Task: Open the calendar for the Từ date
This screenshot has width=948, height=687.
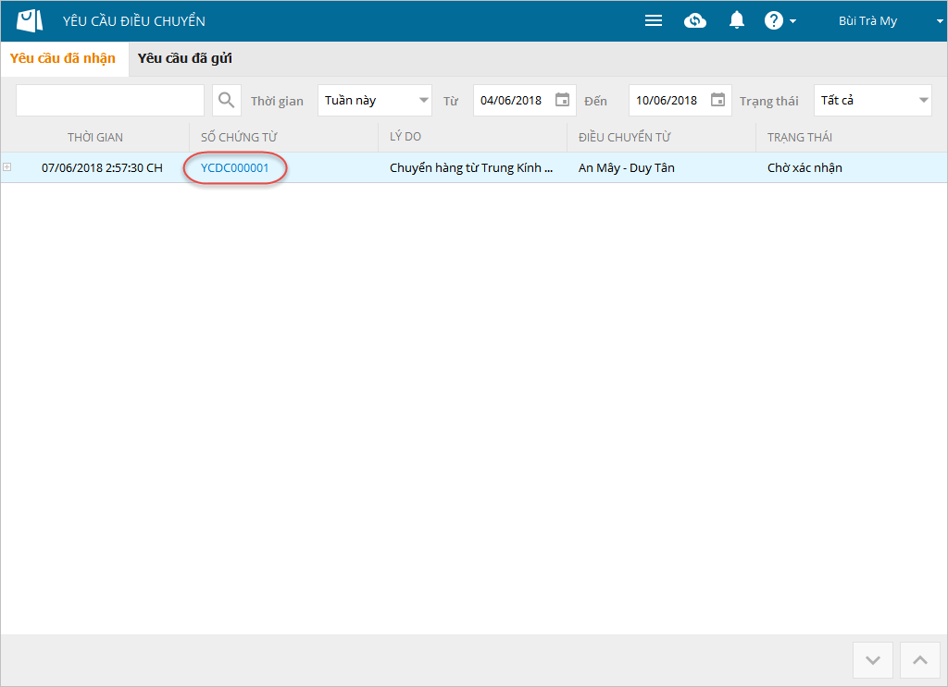Action: (562, 100)
